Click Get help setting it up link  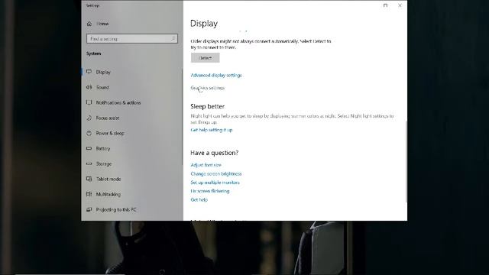212,130
